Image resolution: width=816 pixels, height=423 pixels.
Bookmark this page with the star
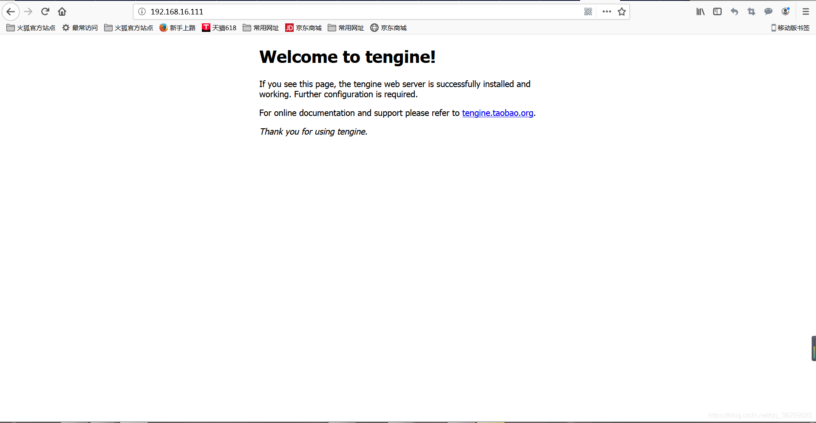(x=622, y=11)
